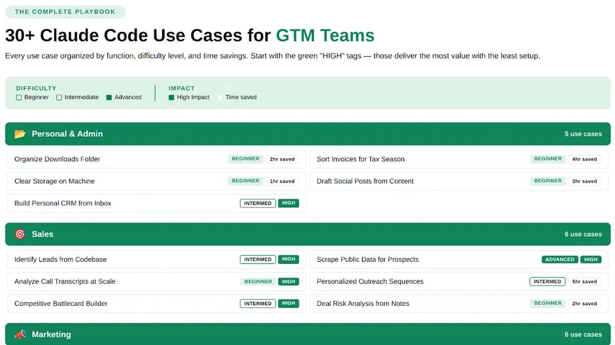Click the ADVANCED tag on Scrape Public Data
The width and height of the screenshot is (615, 345).
click(559, 259)
